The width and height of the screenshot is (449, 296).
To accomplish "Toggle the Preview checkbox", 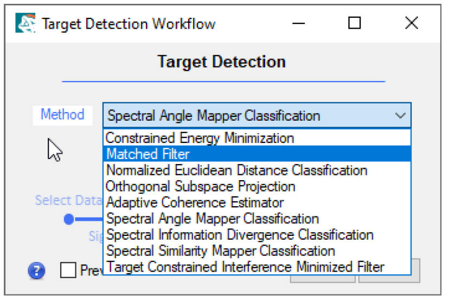I will (68, 269).
